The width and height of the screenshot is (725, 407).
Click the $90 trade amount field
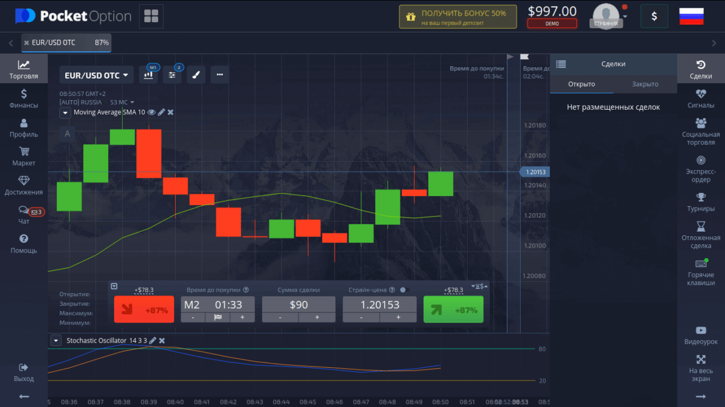[298, 304]
